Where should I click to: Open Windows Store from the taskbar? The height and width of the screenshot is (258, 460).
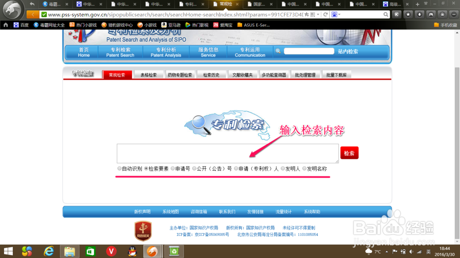click(90, 251)
